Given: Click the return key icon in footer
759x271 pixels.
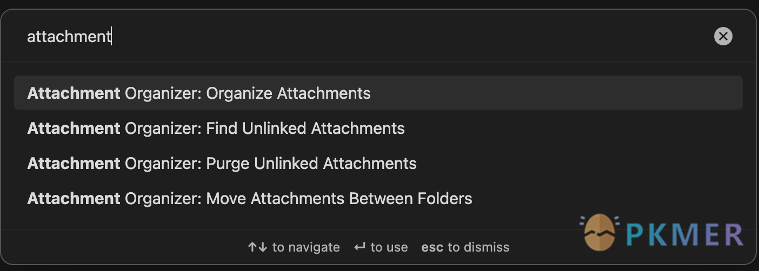Looking at the screenshot, I should coord(359,247).
